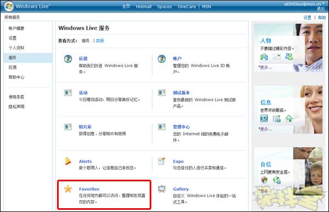
Task: Click the Gallery easel icon
Action: coord(162,189)
